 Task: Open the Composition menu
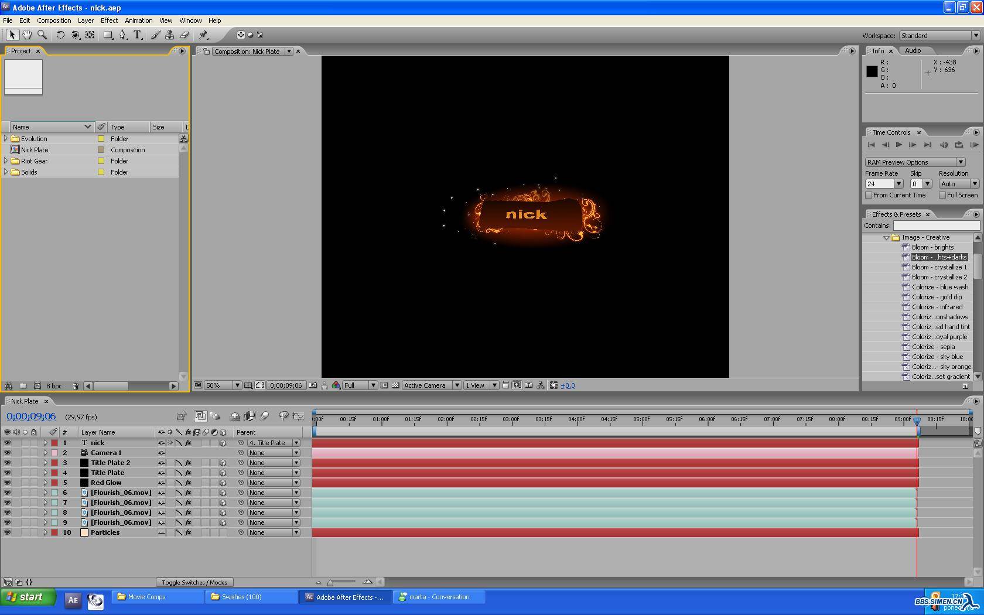(x=54, y=20)
